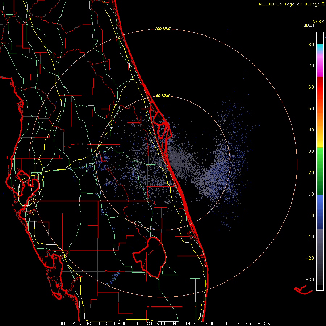Image resolution: width=326 pixels, height=326 pixels.
Task: Click the Super-Resolution Base Reflectivity caption
Action: pyautogui.click(x=114, y=323)
